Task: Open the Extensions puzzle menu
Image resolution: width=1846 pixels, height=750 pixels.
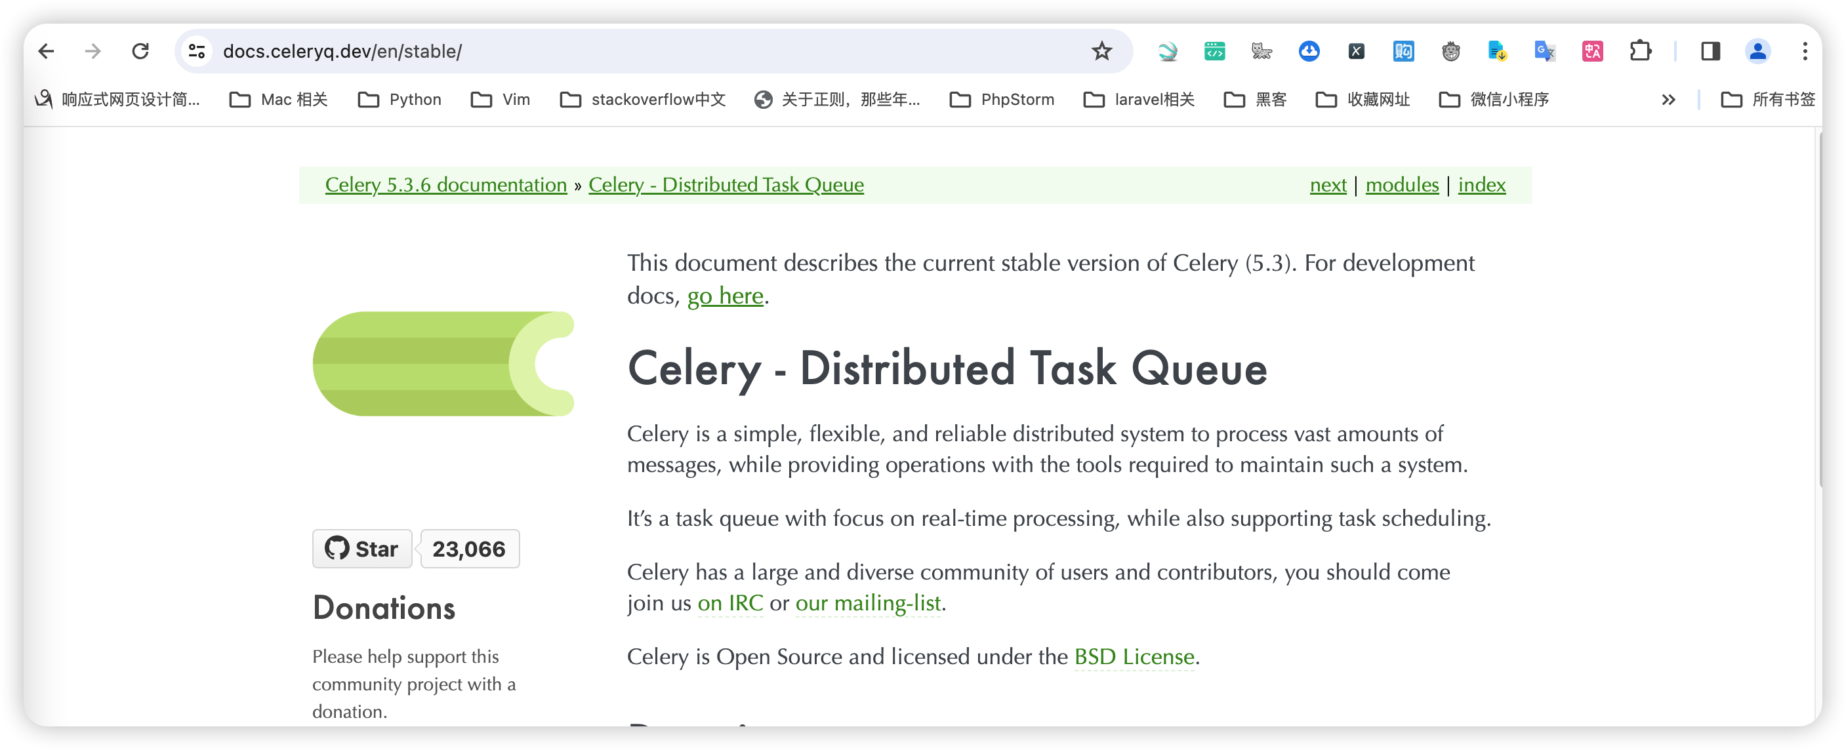Action: tap(1640, 51)
